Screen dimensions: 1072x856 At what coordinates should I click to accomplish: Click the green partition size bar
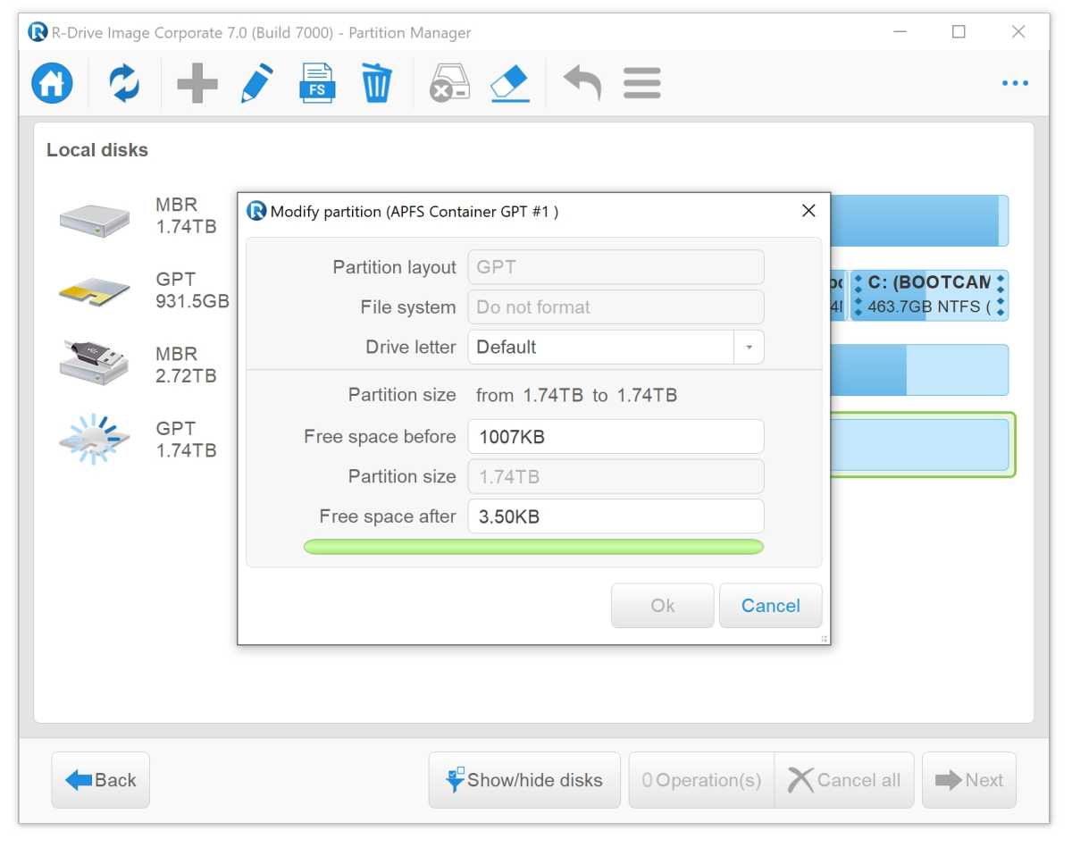pyautogui.click(x=533, y=546)
